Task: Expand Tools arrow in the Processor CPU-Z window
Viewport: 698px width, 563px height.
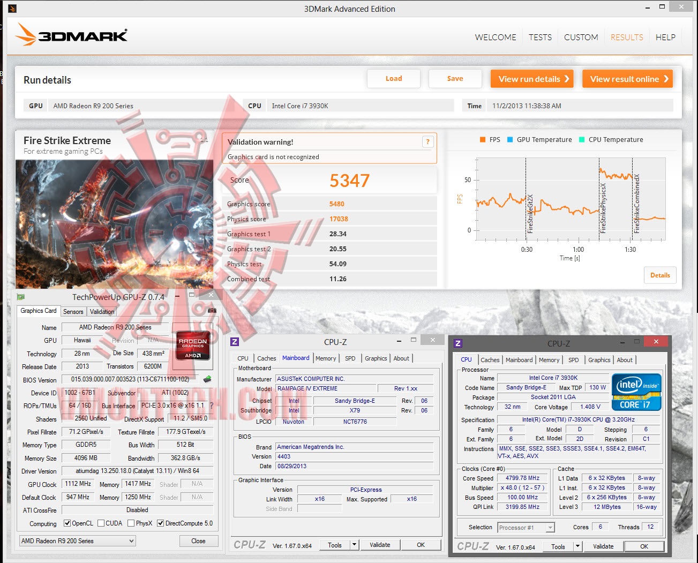Action: click(x=577, y=546)
